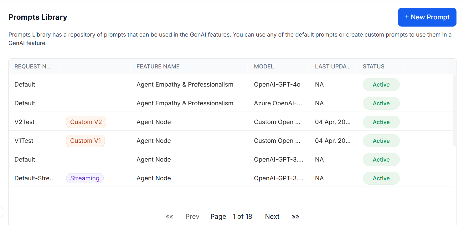Sort by the Model column header

[264, 67]
